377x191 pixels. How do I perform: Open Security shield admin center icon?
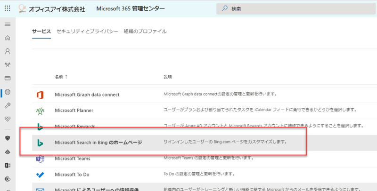pyautogui.click(x=8, y=138)
